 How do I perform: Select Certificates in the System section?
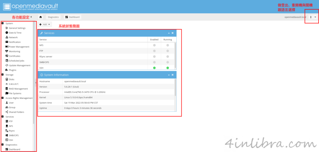(x=14, y=56)
